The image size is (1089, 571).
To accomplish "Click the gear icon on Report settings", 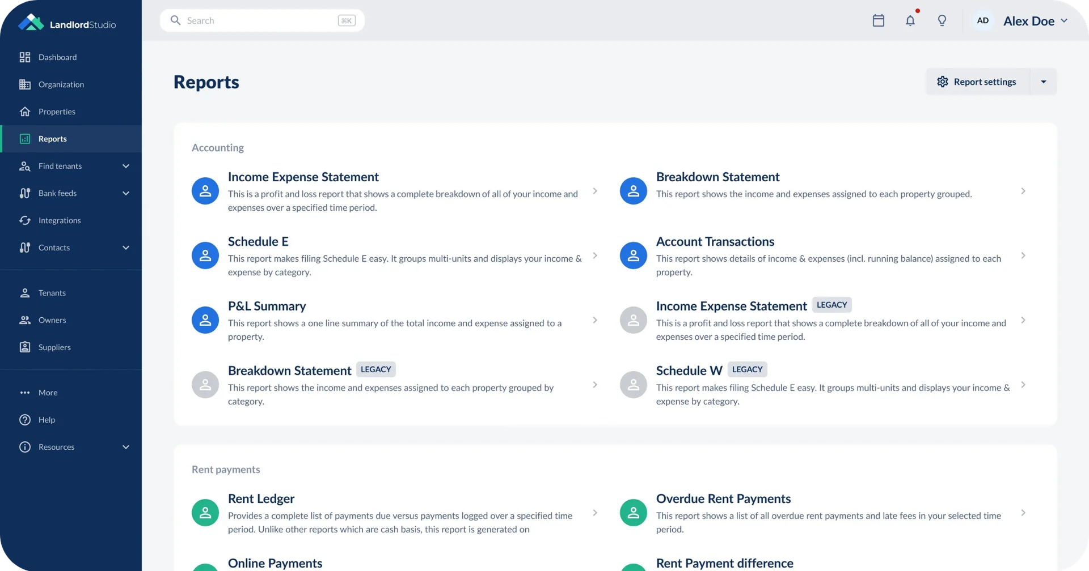I will click(x=943, y=82).
